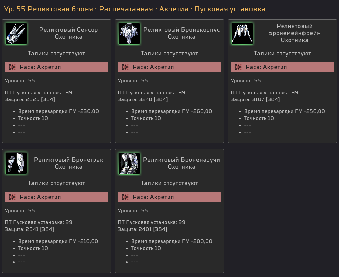Click the title Реликтовый Бронетрак Охотника
The height and width of the screenshot is (277, 339).
click(x=68, y=163)
